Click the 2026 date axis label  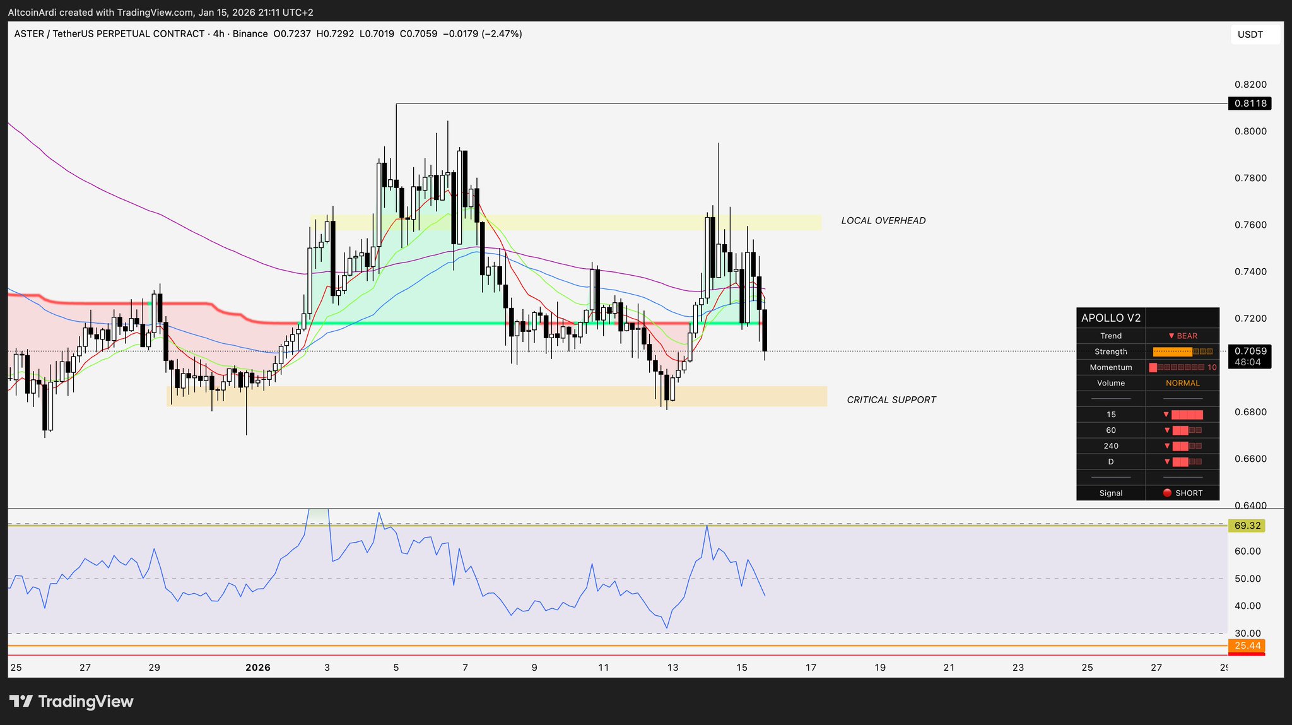tap(257, 668)
